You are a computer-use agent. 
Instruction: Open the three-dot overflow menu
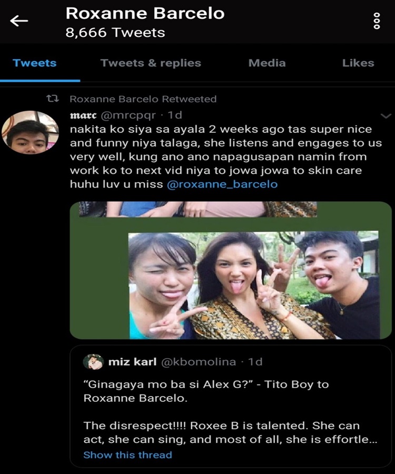point(377,21)
